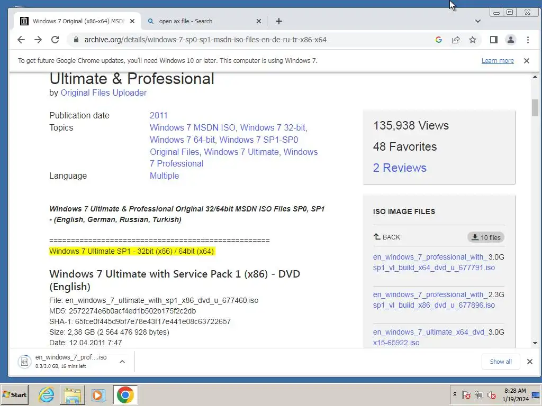Download professional sp1 x86 dvd 677896 iso

(x=434, y=300)
